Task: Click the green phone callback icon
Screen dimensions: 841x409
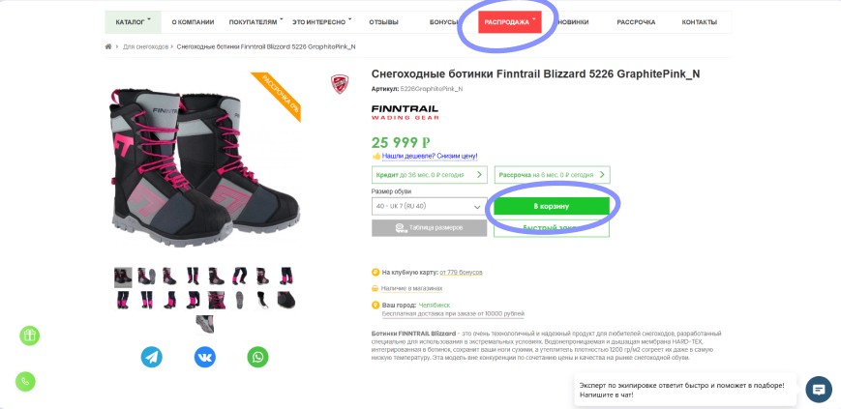Action: pyautogui.click(x=30, y=381)
